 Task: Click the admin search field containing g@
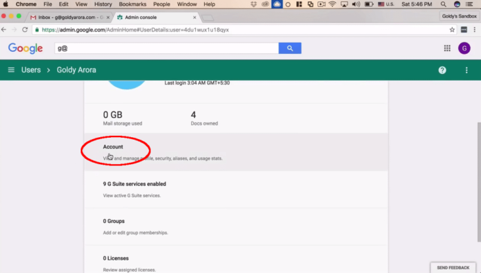point(167,48)
